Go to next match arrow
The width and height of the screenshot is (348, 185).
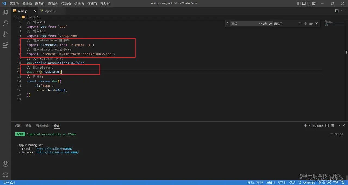pos(305,24)
